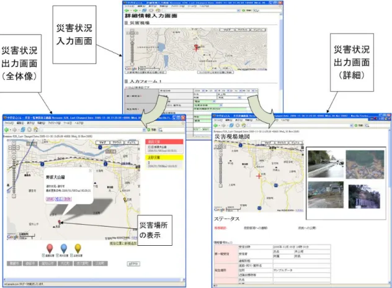
Task: Open ファイル menu in the input screen window
Action: click(129, 6)
